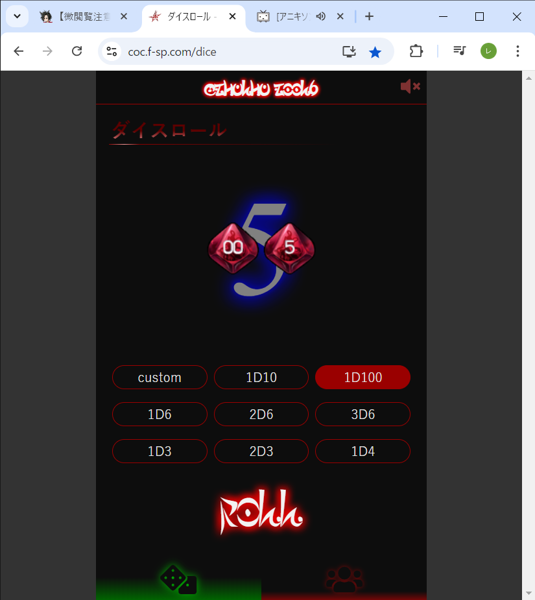Click the glowing Roll button
Image resolution: width=535 pixels, height=600 pixels.
[261, 511]
